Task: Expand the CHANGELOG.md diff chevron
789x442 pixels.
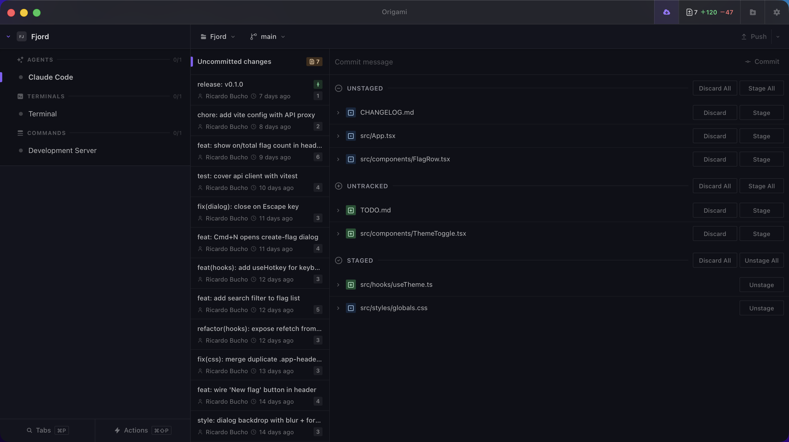Action: pyautogui.click(x=338, y=112)
